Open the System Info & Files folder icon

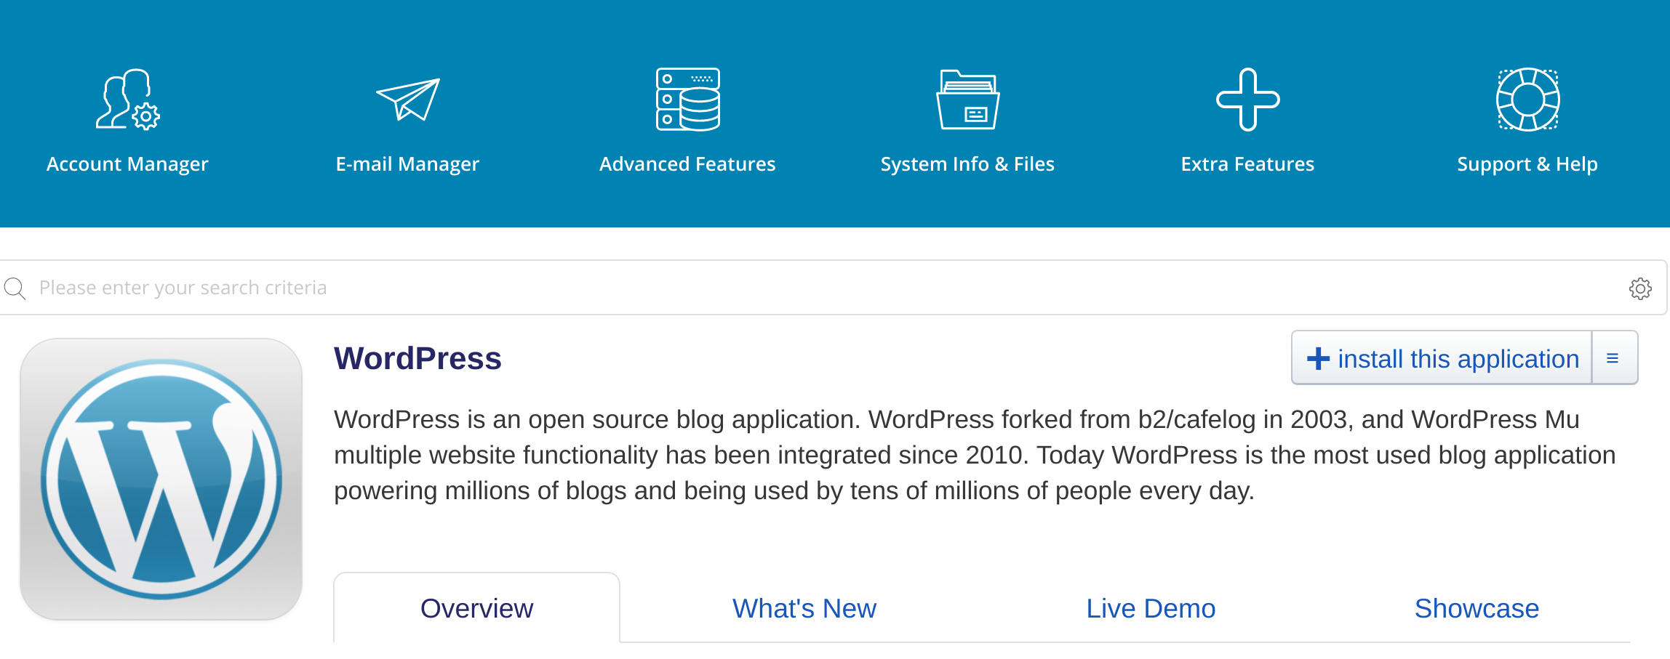[967, 100]
